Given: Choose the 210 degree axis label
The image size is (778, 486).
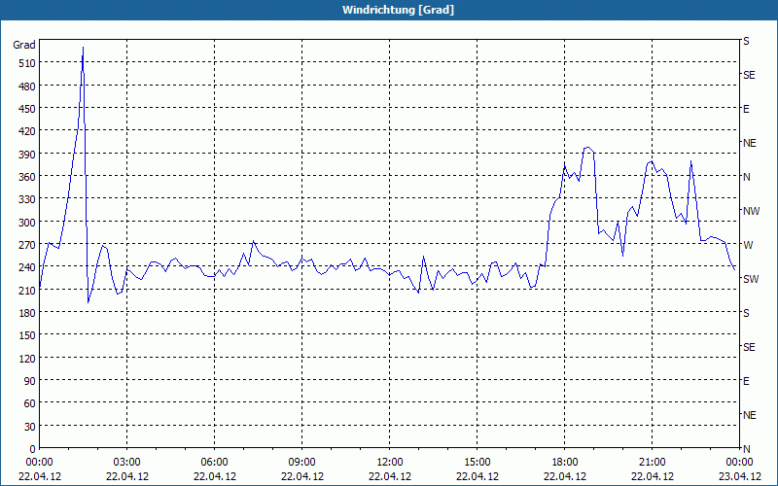Looking at the screenshot, I should click(27, 290).
